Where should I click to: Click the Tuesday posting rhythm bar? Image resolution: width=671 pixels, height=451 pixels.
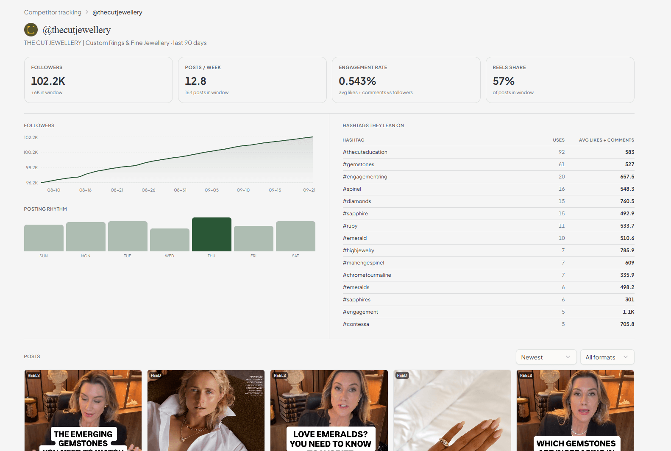128,236
